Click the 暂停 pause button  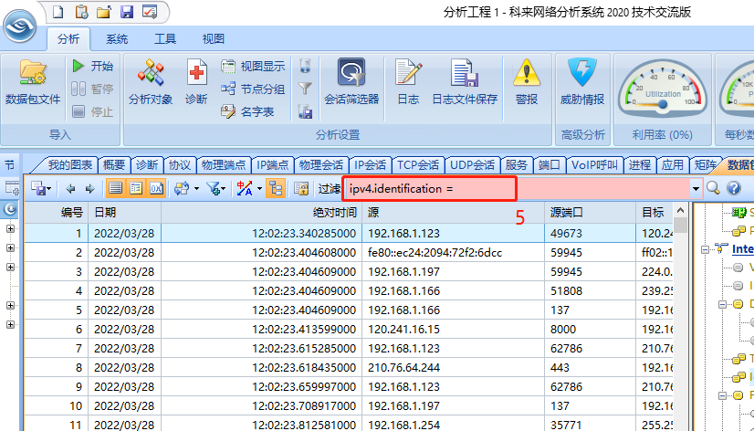(x=92, y=89)
